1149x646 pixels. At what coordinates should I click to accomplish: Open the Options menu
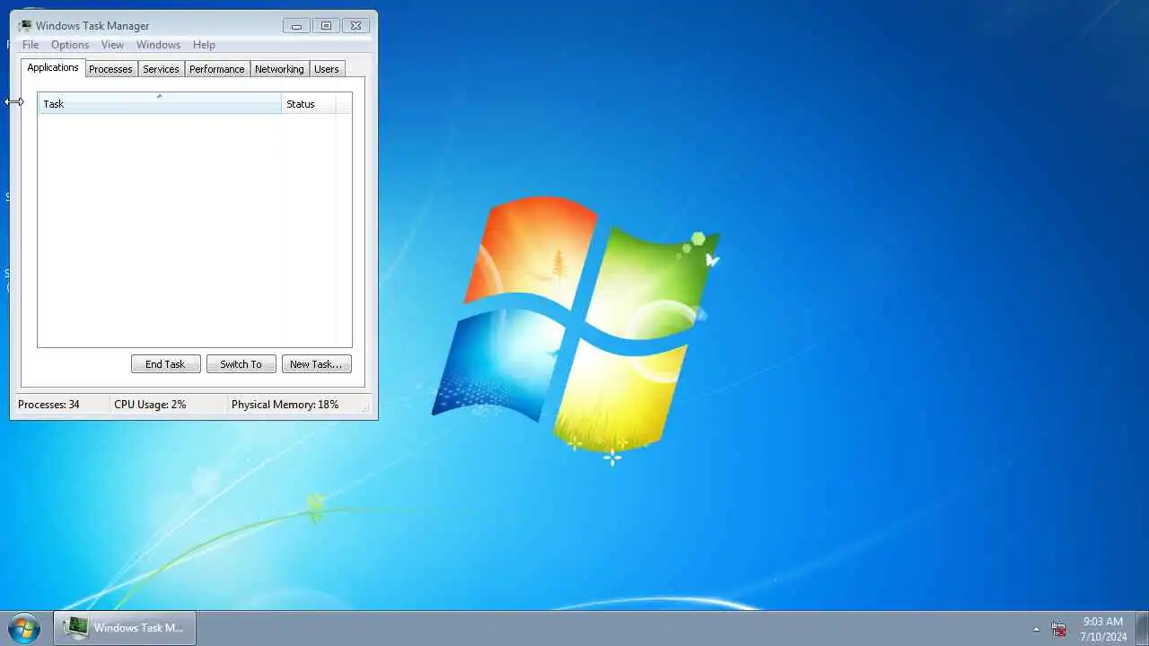pos(70,45)
